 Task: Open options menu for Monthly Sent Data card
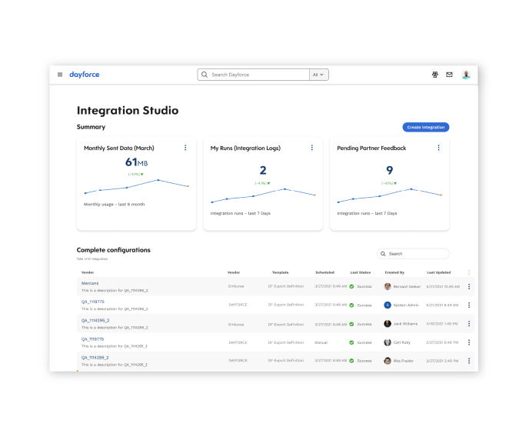pyautogui.click(x=185, y=148)
